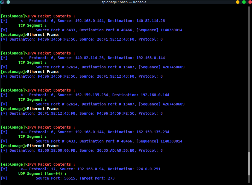Click the Konsole terminal icon in title bar
The width and height of the screenshot is (252, 185).
click(x=2, y=2)
